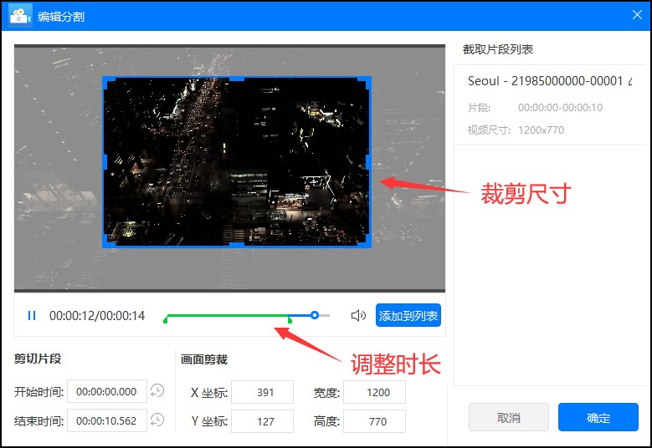652x448 pixels.
Task: Click the 开始时间 input field
Action: (107, 391)
